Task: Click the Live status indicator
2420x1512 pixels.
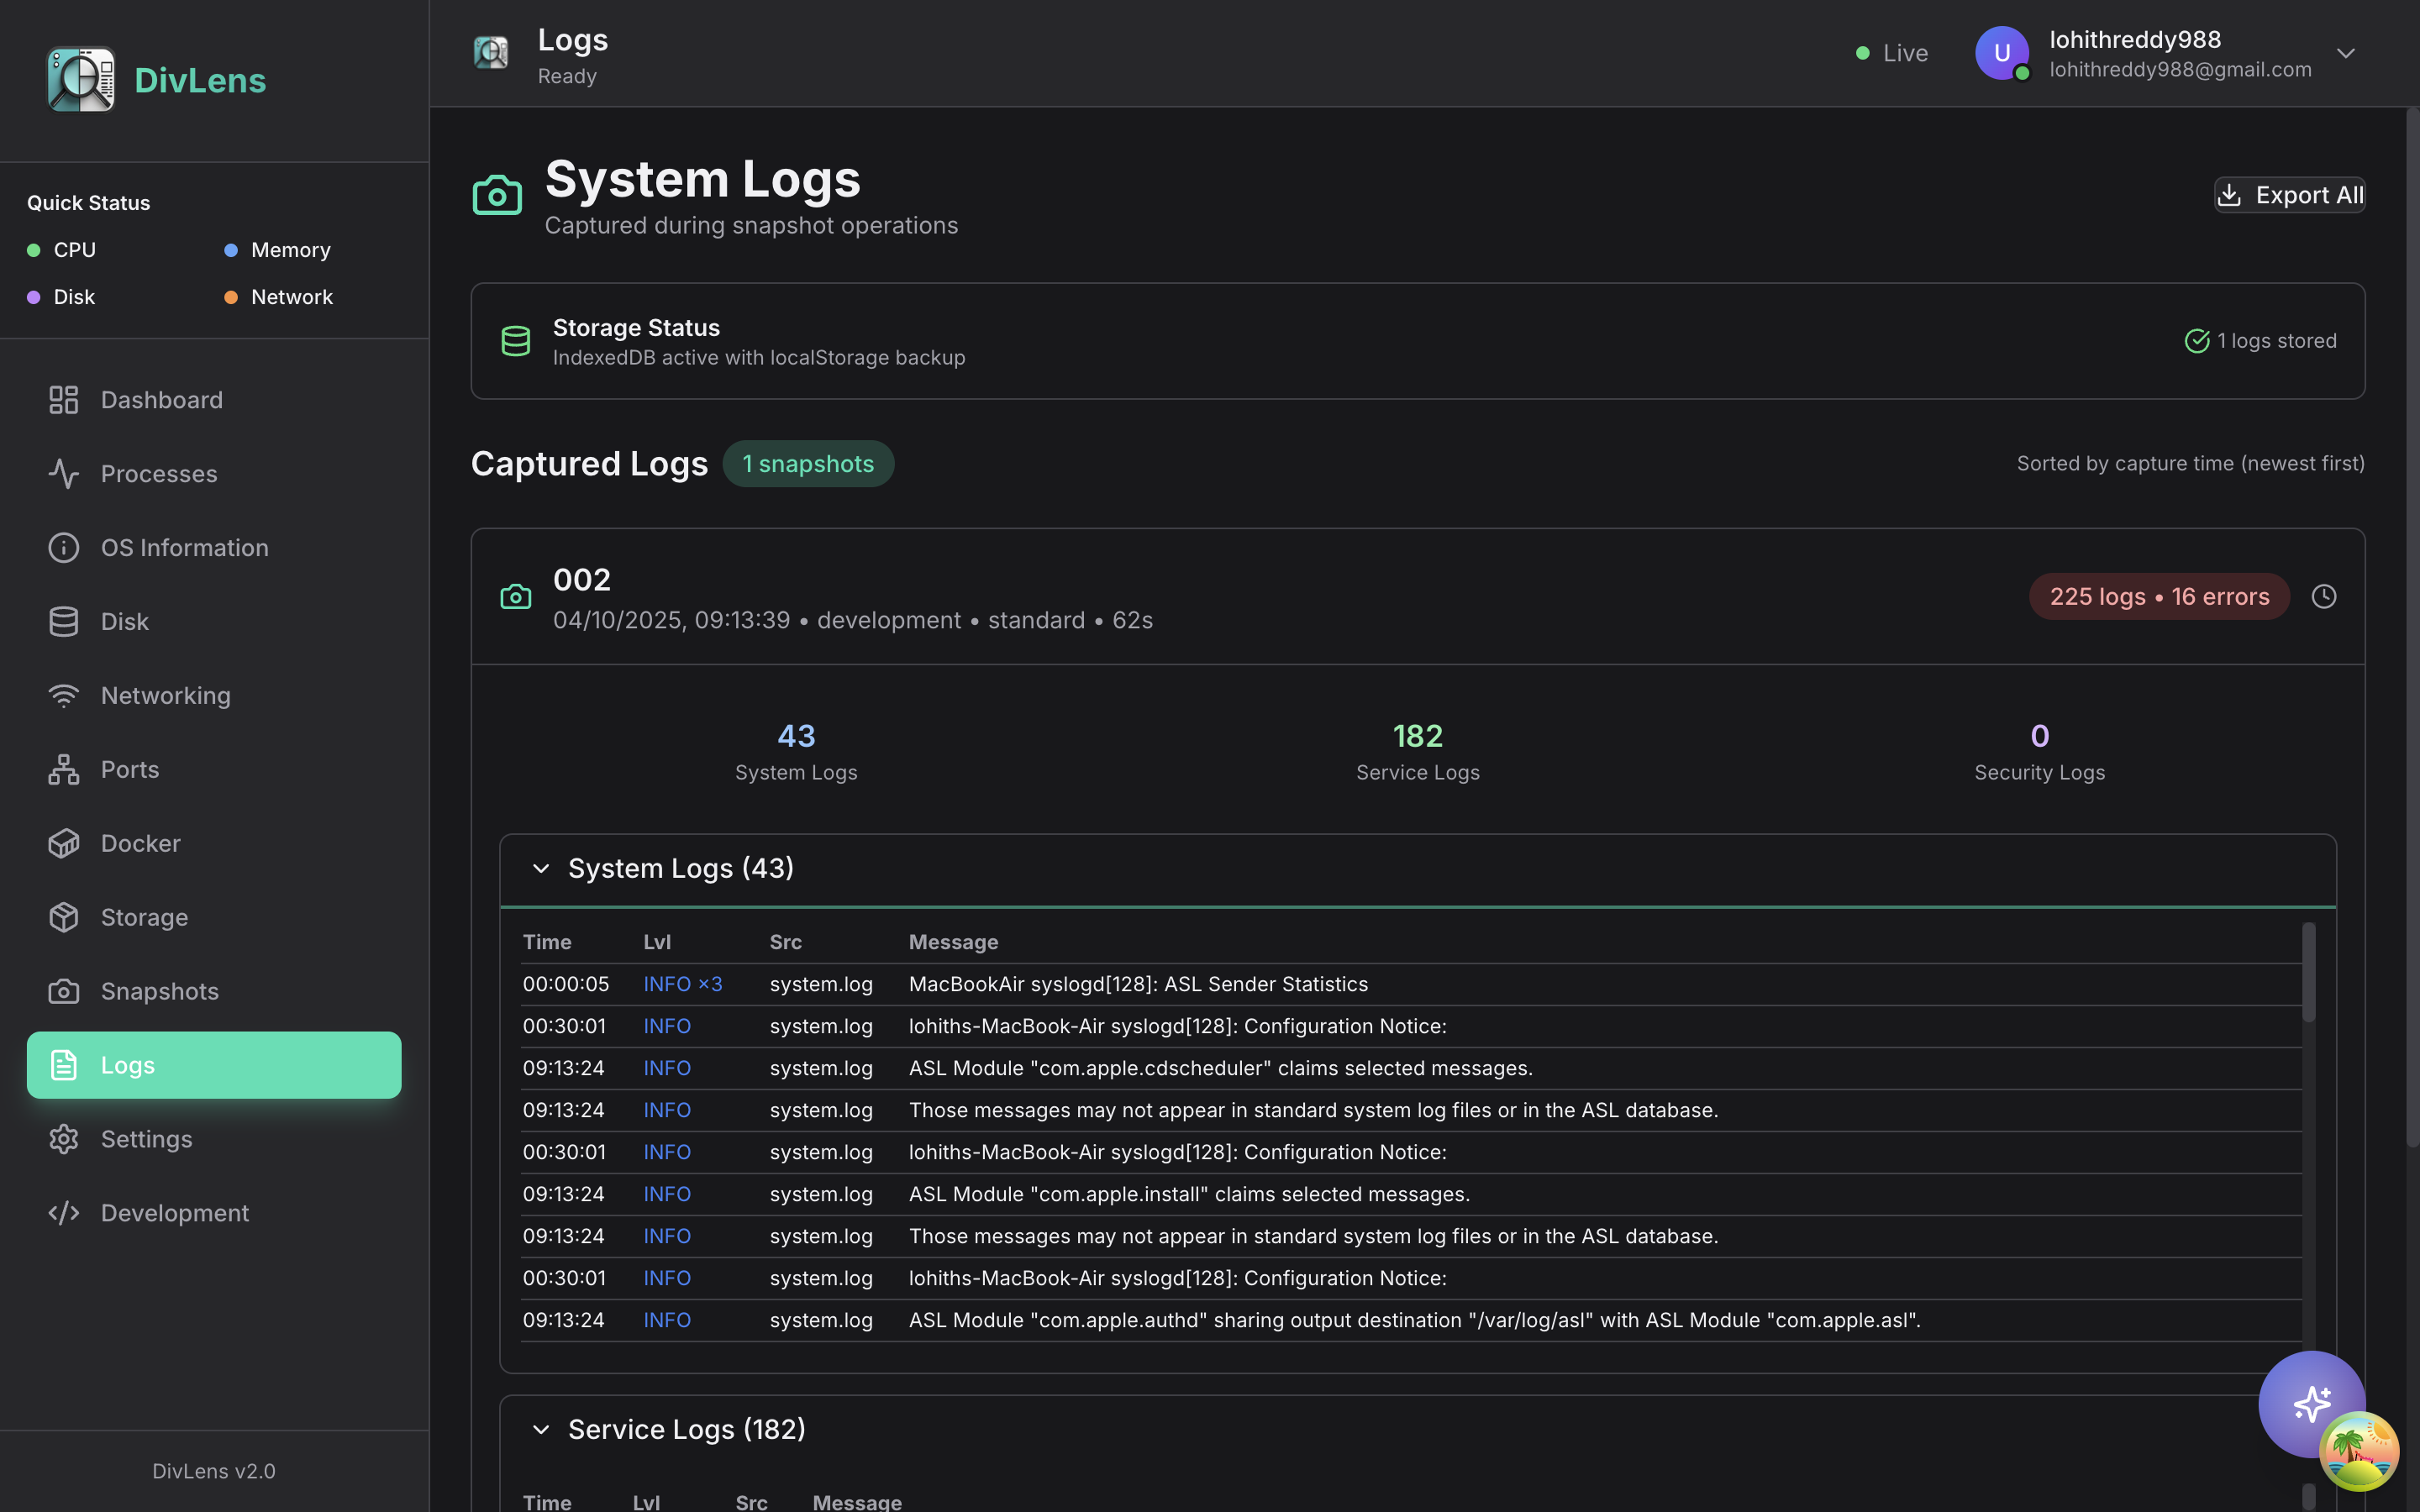Action: point(1892,53)
